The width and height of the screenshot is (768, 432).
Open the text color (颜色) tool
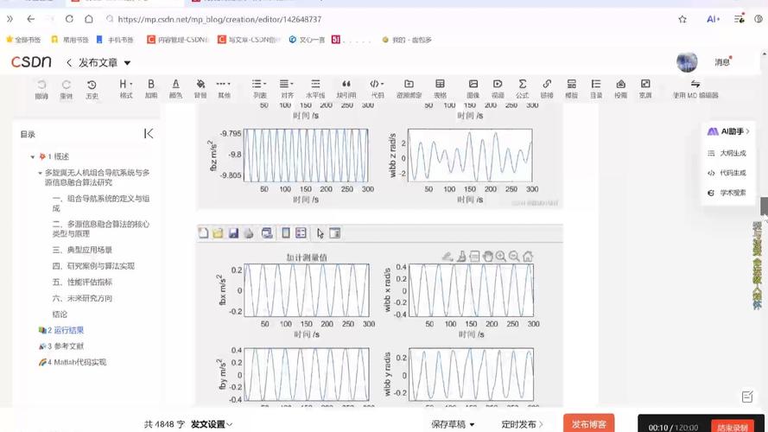[176, 89]
